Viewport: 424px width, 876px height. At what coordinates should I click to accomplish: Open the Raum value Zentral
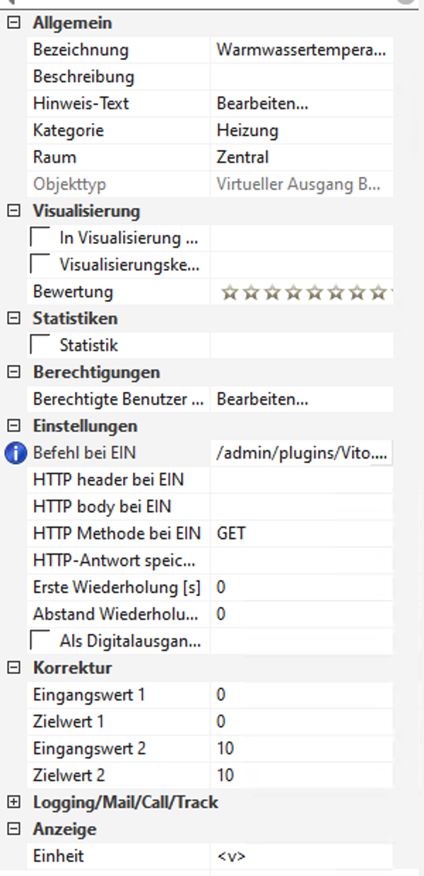coord(242,158)
